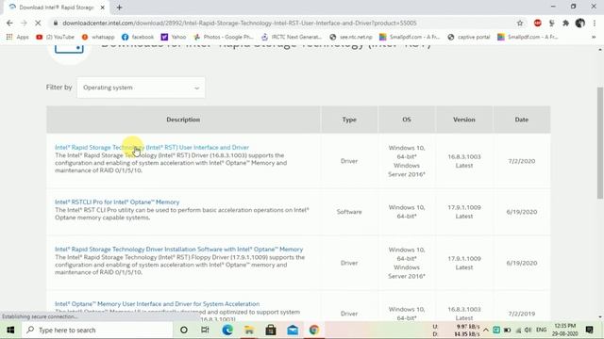Open the YouTube bookmark
This screenshot has width=604, height=339.
[x=55, y=37]
